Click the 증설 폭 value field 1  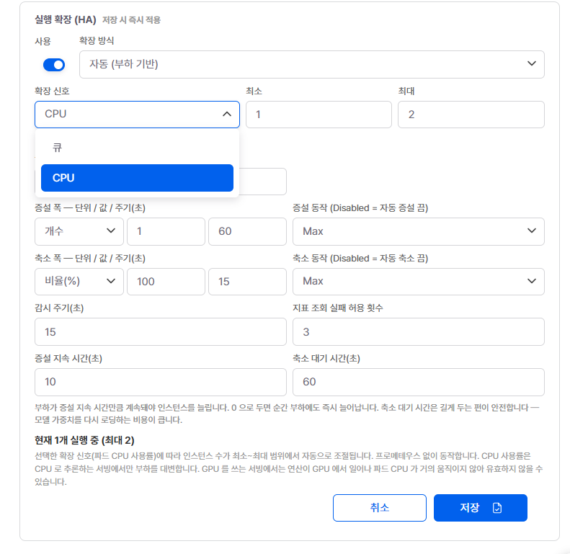point(166,231)
